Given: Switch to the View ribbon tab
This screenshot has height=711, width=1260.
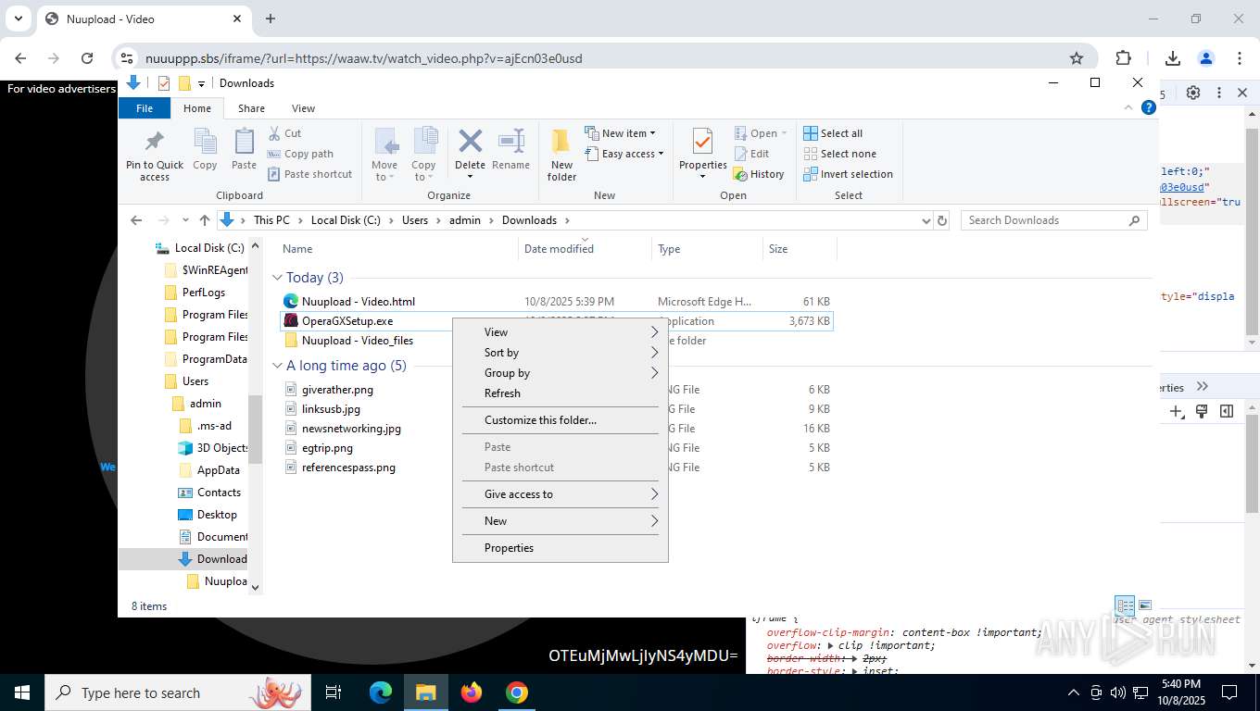Looking at the screenshot, I should coord(303,108).
